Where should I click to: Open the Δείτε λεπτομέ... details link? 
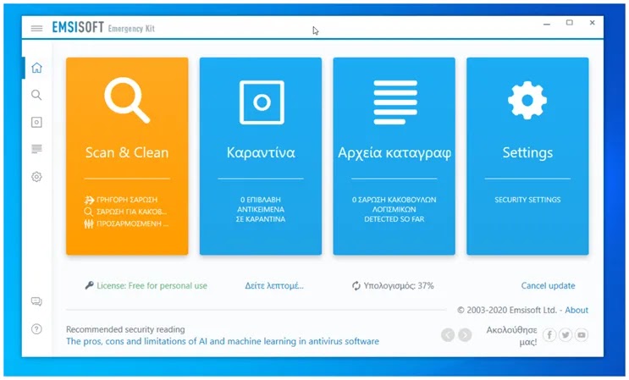pos(274,286)
